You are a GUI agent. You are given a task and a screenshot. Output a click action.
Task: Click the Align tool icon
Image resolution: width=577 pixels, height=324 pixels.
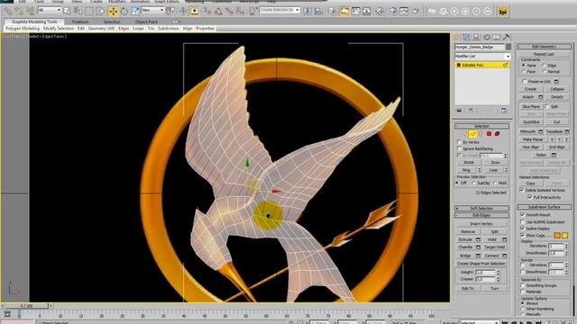[x=318, y=12]
